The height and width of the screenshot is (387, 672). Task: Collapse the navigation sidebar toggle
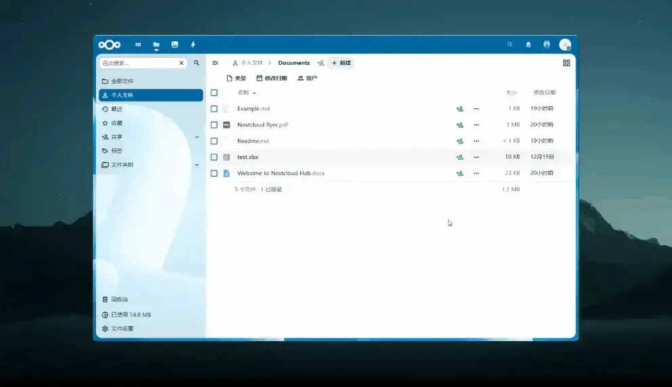pos(215,63)
